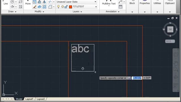The width and height of the screenshot is (181, 102).
Task: Open the TITLETEXT layer dropdown
Action: pos(96,7)
